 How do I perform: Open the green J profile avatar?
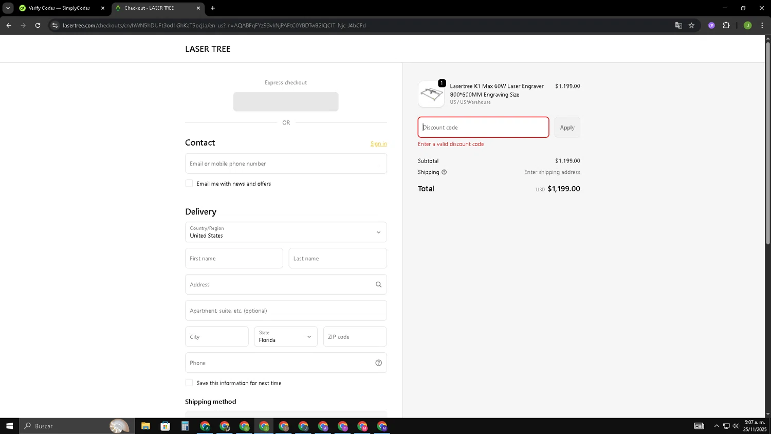[x=747, y=25]
